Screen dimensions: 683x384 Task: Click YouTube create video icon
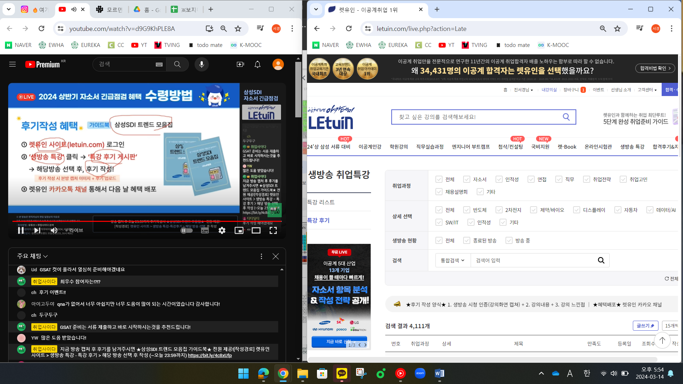[240, 64]
